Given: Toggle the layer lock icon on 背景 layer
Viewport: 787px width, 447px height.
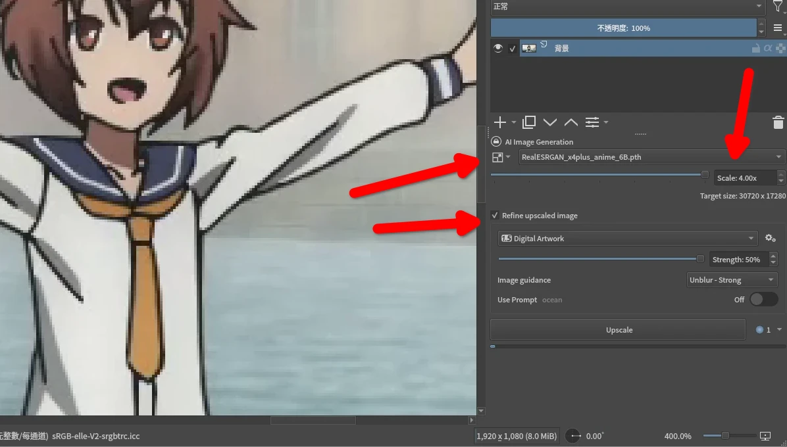Looking at the screenshot, I should (x=756, y=48).
